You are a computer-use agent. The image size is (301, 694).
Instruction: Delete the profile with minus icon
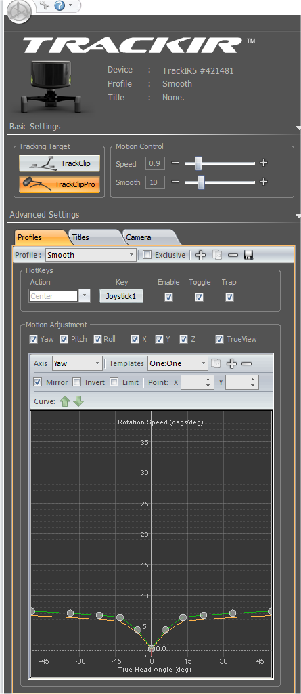(x=233, y=255)
